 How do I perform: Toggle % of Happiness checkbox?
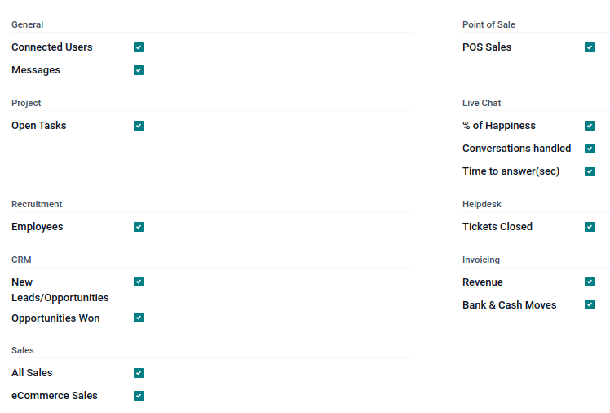pos(590,126)
